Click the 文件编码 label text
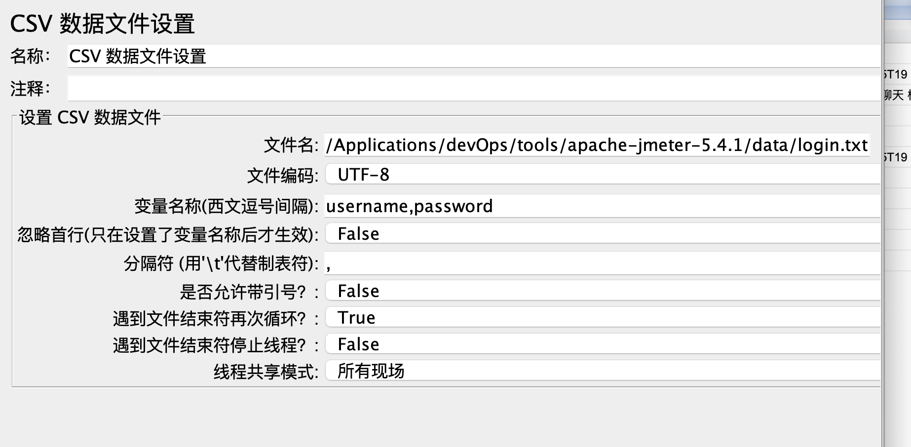Screen dimensions: 911x447 (282, 176)
